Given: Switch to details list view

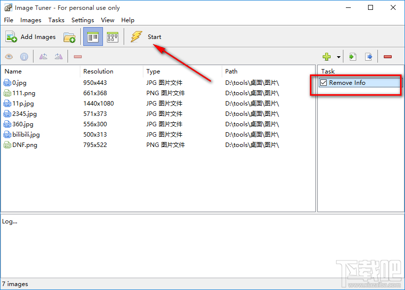Looking at the screenshot, I should coord(93,37).
